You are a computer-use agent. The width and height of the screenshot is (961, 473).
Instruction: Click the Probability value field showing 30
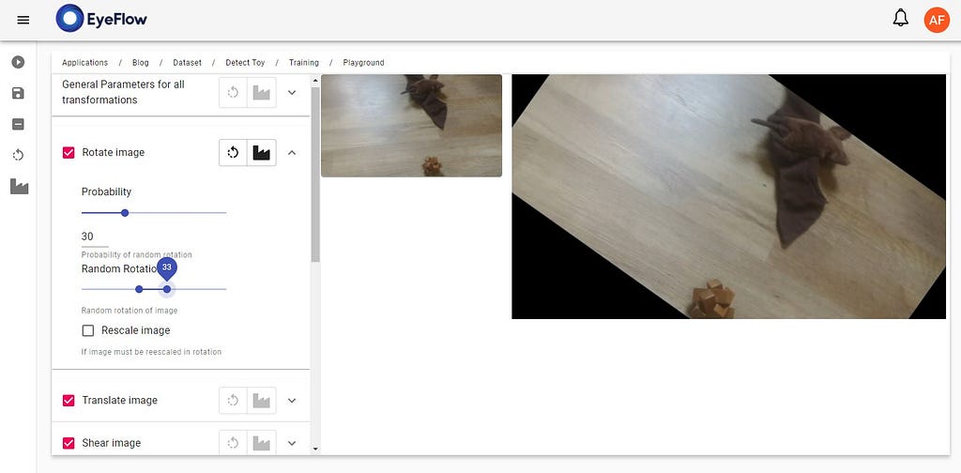[x=95, y=237]
